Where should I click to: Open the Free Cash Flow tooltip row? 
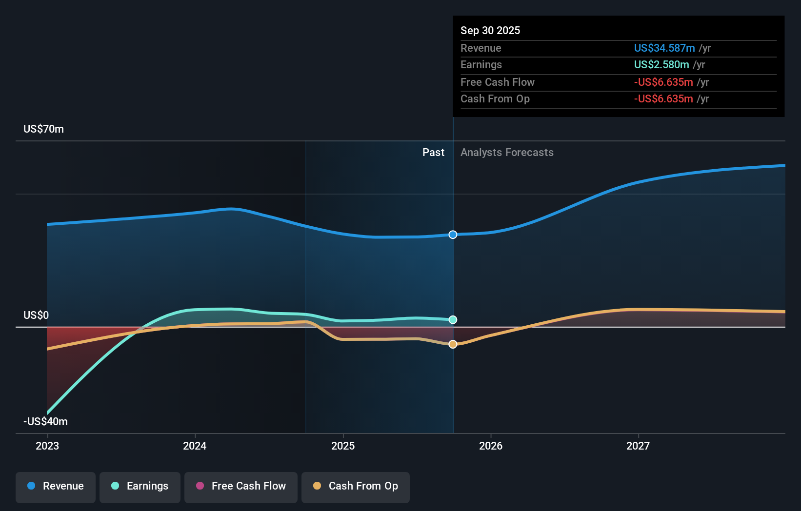click(x=498, y=82)
